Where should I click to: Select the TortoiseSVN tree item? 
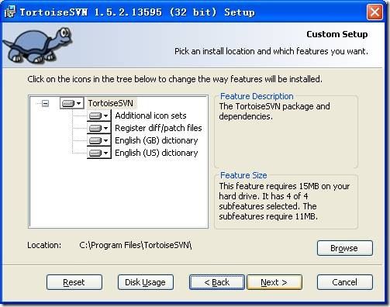(111, 103)
